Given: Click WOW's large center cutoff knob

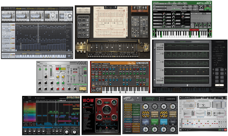Looking at the screenshot, I should coord(107,110).
